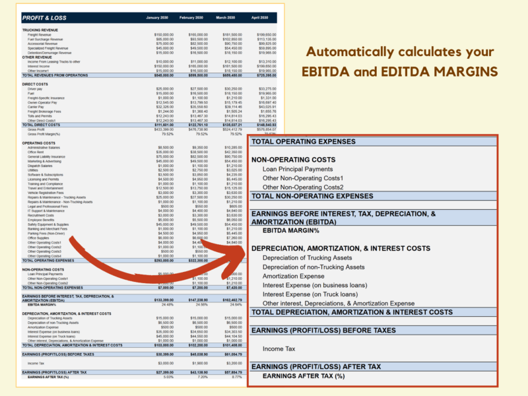Select the Detention/Demurrage Revenue row label
Image resolution: width=528 pixels, height=396 pixels.
coord(49,53)
